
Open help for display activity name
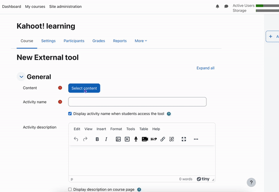[x=169, y=114]
